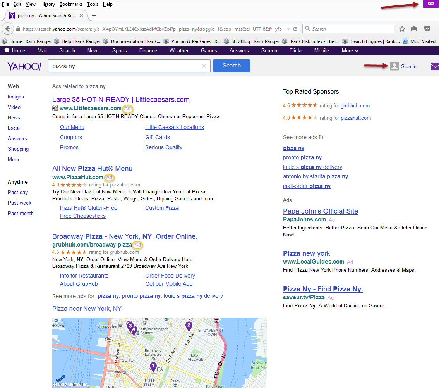Expand More in the left search categories
The image size is (439, 388).
[13, 159]
